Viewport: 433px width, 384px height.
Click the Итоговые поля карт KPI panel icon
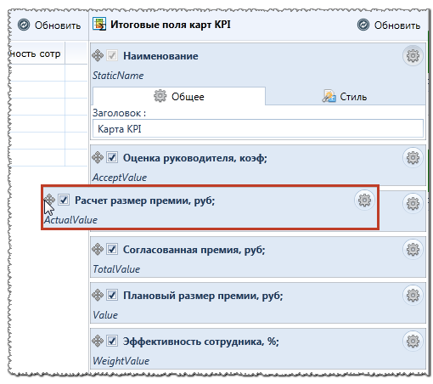tap(99, 24)
